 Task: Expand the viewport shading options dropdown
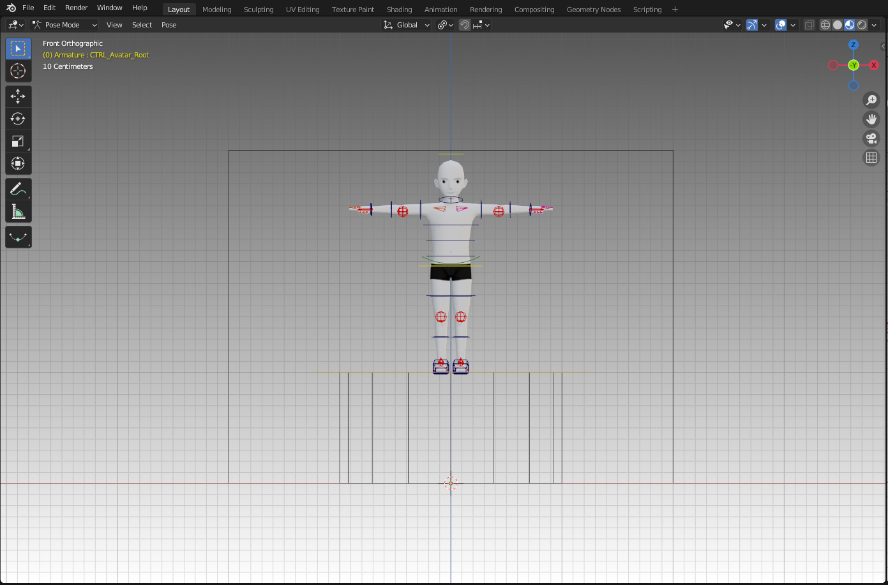(874, 25)
